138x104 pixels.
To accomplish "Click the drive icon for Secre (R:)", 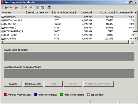I will [3, 39].
